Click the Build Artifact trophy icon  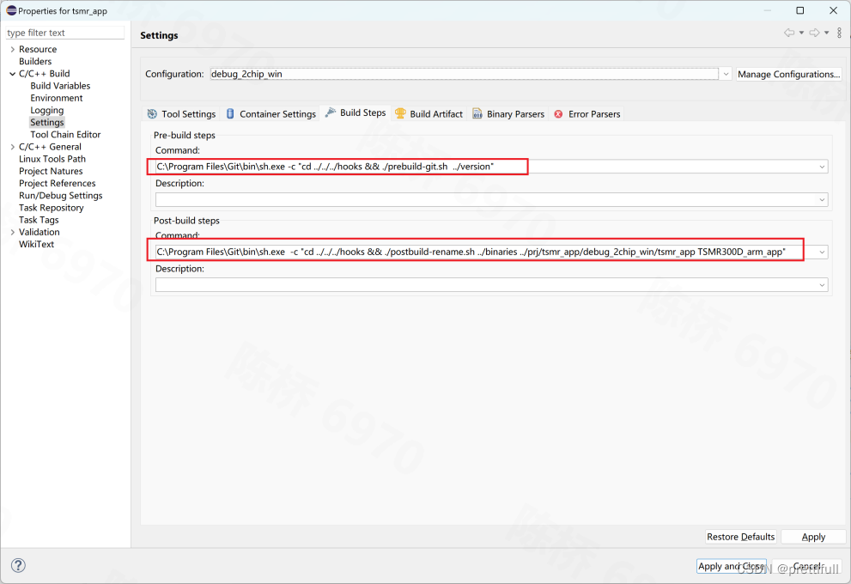point(400,113)
